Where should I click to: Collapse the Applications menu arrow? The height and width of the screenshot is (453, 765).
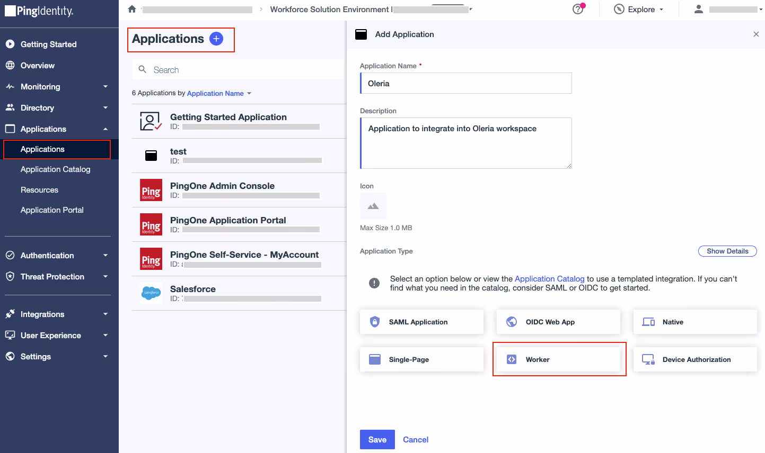point(105,129)
